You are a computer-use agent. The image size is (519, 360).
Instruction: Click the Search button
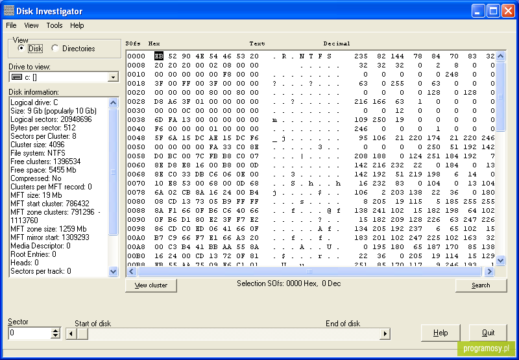(x=481, y=285)
